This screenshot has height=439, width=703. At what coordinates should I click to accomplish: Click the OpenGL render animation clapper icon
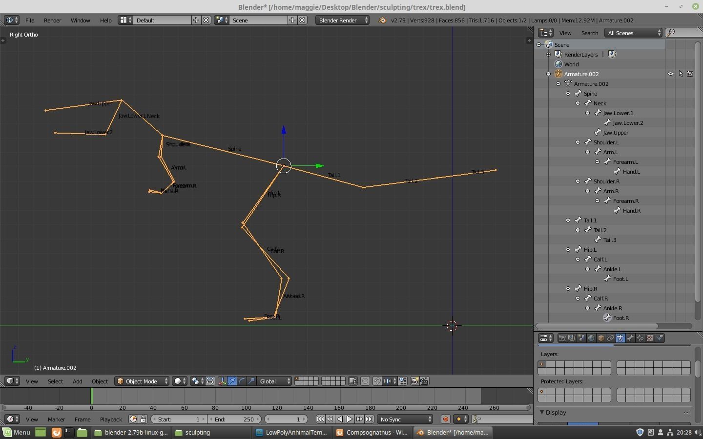(424, 381)
